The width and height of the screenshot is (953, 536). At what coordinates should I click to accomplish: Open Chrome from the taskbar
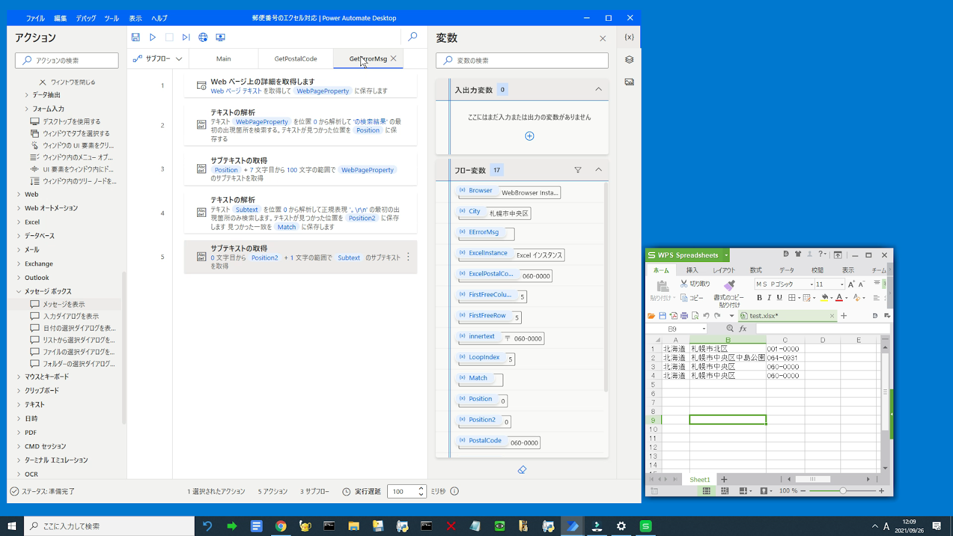coord(281,526)
